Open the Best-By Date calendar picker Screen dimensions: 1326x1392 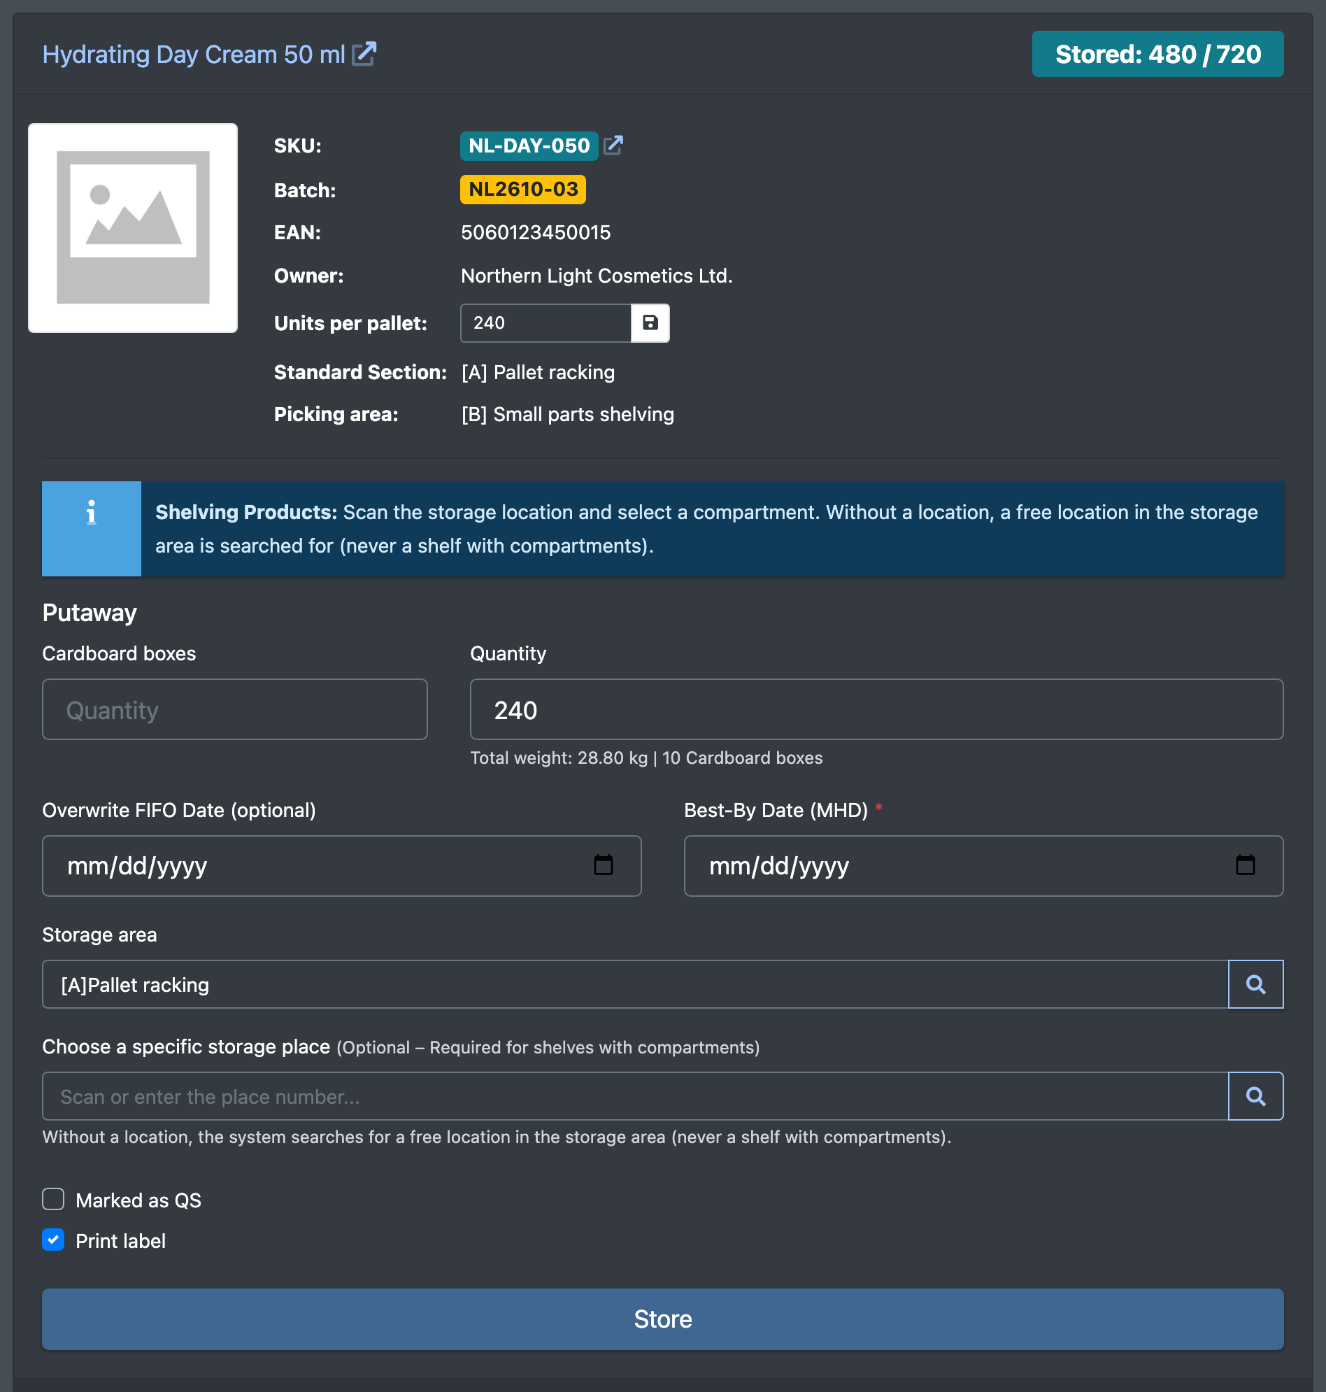[x=1245, y=865]
